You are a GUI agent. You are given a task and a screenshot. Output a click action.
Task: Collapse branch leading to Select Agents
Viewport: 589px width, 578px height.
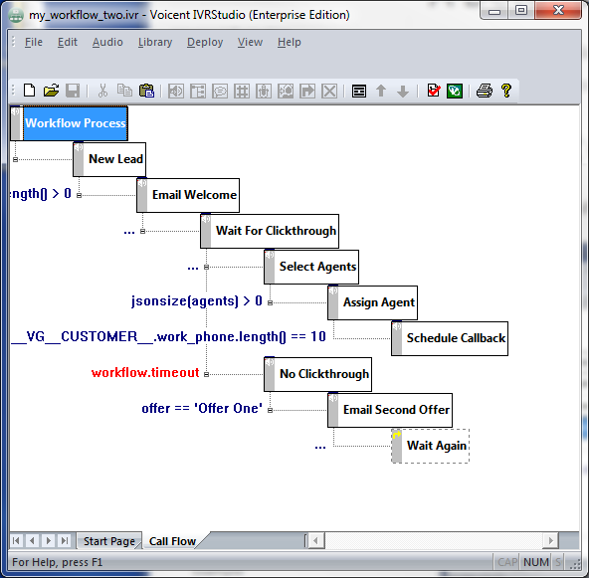coord(206,267)
